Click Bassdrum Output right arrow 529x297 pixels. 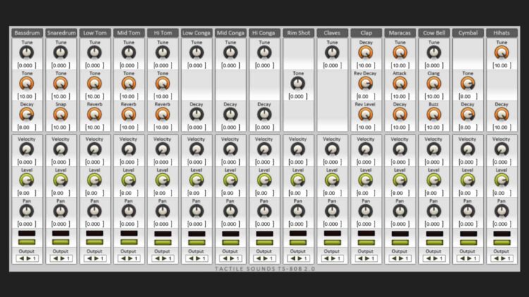click(28, 258)
